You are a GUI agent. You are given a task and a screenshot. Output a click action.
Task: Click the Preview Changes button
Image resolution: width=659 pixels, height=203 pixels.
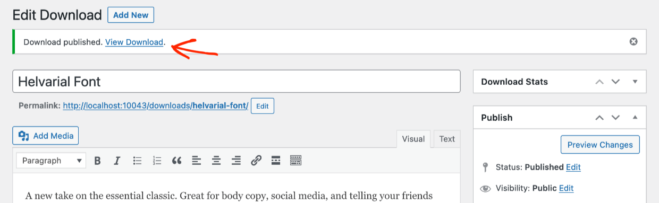600,145
